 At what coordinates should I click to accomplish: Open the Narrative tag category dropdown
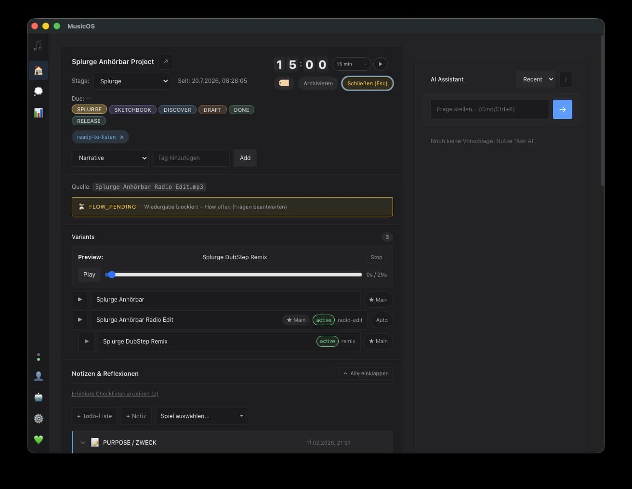[111, 158]
